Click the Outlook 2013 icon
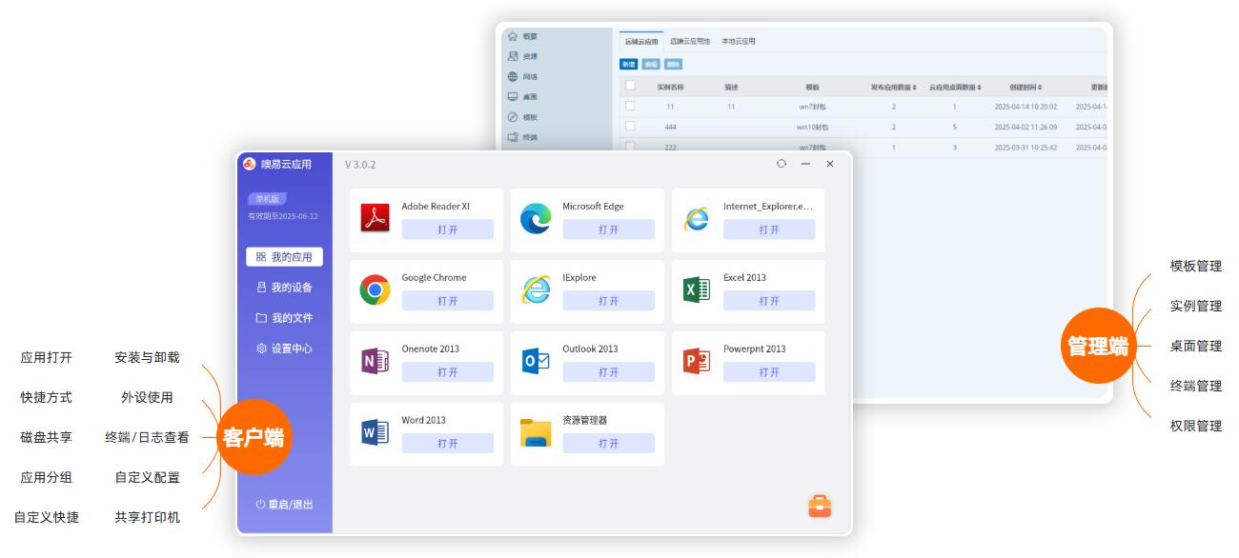The image size is (1239, 558). coord(536,361)
